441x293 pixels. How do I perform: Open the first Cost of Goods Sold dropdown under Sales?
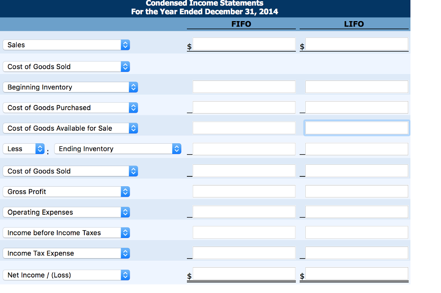66,67
